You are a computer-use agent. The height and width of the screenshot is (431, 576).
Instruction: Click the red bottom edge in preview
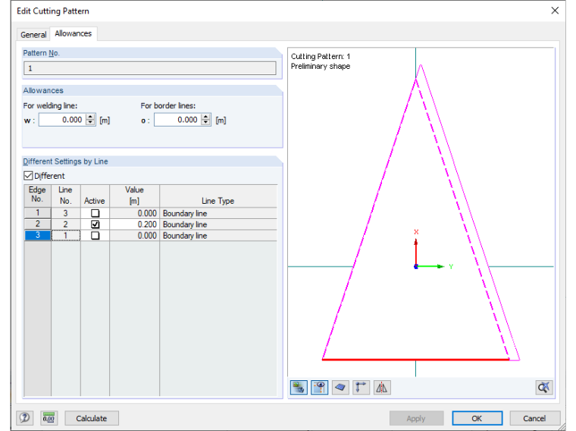click(x=415, y=359)
